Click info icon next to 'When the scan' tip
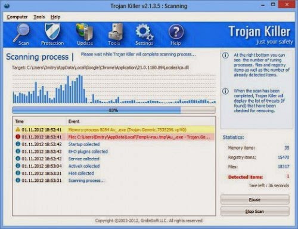 [225, 91]
